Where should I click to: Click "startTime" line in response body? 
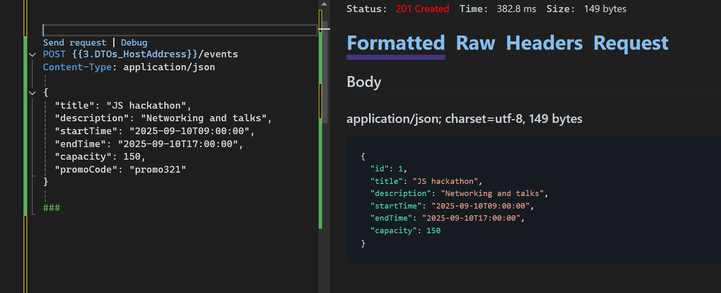[452, 206]
